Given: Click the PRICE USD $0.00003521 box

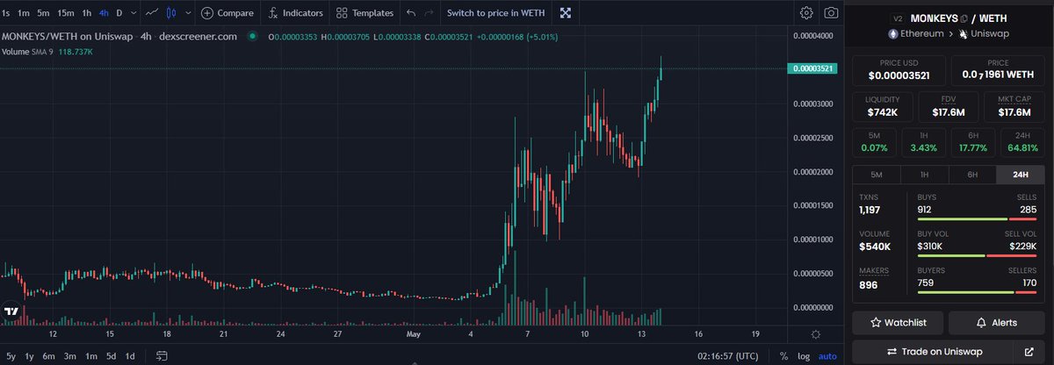Looking at the screenshot, I should [x=898, y=70].
